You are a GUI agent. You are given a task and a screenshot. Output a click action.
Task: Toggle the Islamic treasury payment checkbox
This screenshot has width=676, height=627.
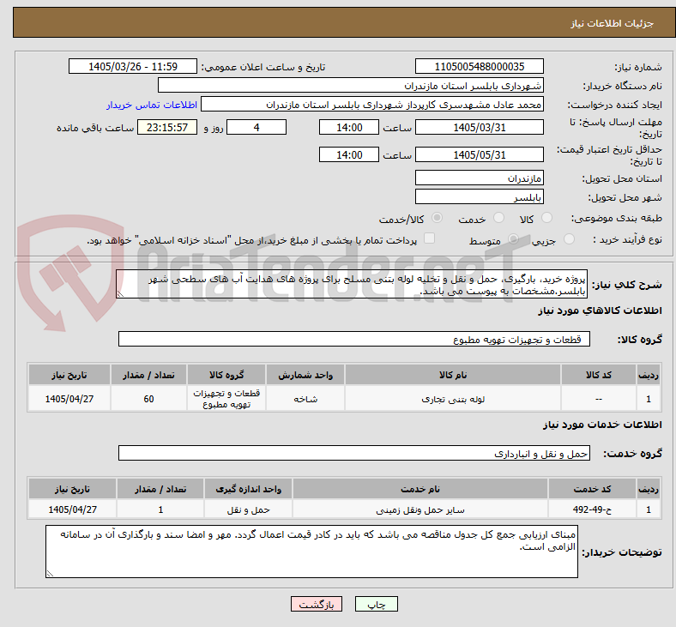coord(430,238)
